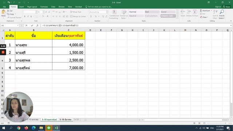
Task: Select the 5-10 มีนาคม sheet tab
Action: 66,120
